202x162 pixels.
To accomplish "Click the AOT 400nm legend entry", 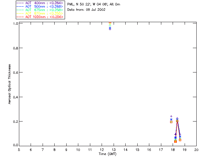I will (40, 3).
